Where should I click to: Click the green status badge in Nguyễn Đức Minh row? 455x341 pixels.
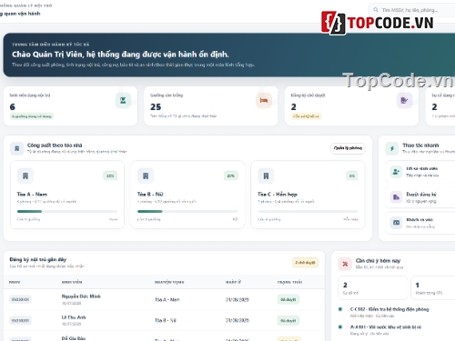click(x=288, y=299)
